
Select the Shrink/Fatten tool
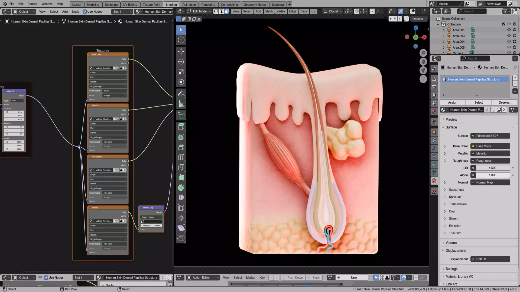pyautogui.click(x=181, y=218)
